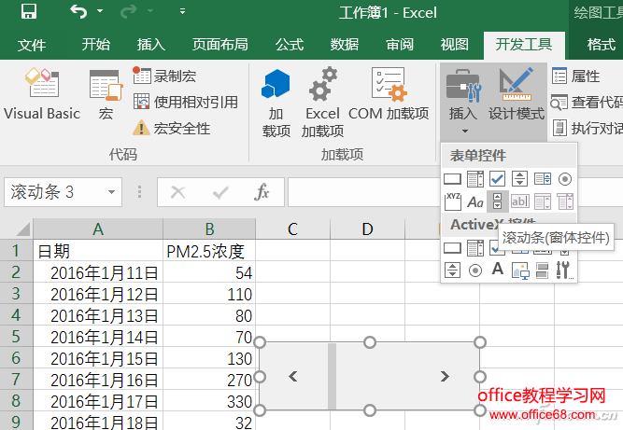Click the 查看代码 view code button
Screen dimensions: 623x430
click(x=587, y=103)
